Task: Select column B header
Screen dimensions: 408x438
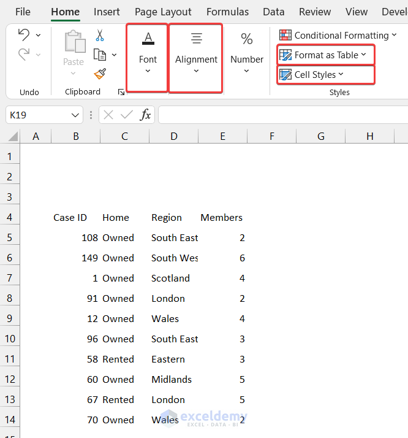Action: pos(75,136)
